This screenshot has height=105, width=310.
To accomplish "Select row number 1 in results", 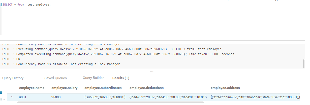I will tap(12, 97).
